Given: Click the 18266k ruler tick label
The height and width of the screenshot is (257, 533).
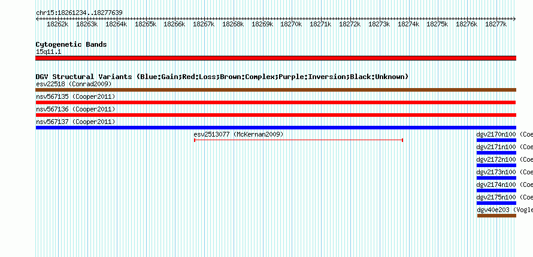Looking at the screenshot, I should [174, 25].
